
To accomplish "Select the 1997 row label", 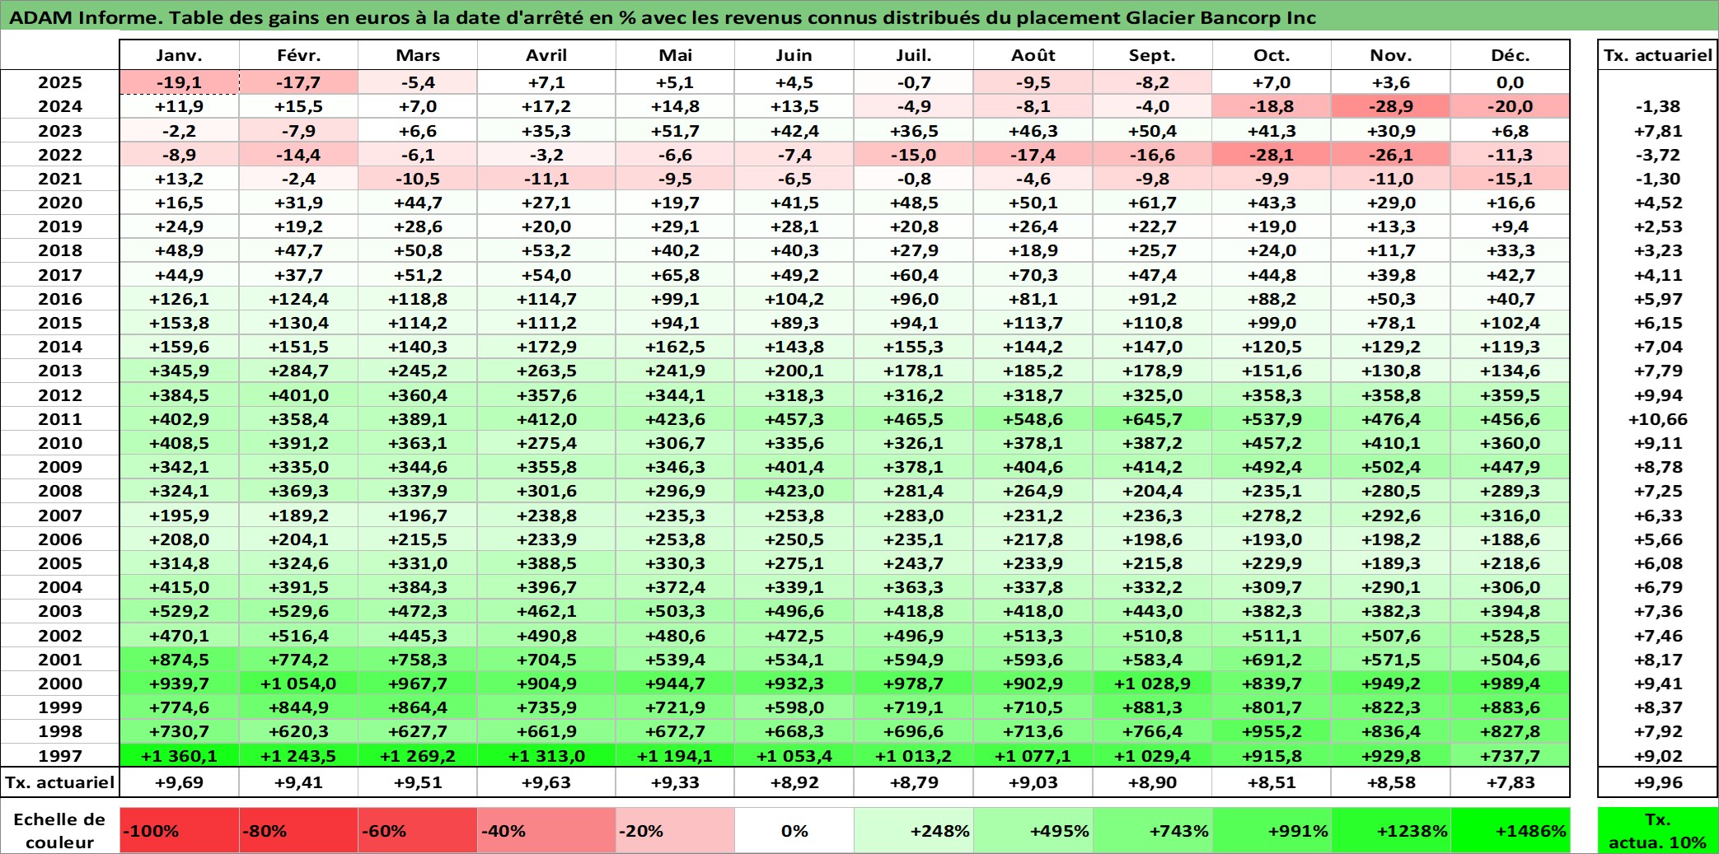I will click(x=60, y=755).
